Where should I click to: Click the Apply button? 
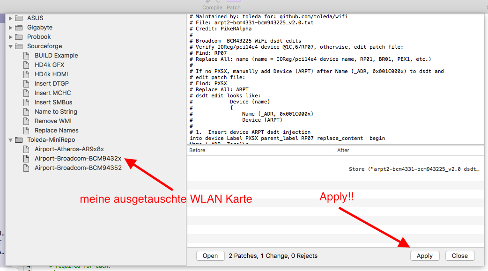tap(424, 256)
